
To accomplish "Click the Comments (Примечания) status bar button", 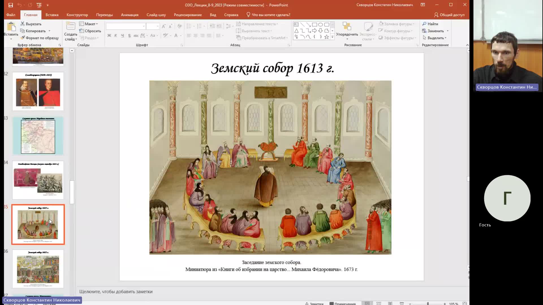I will (x=342, y=304).
